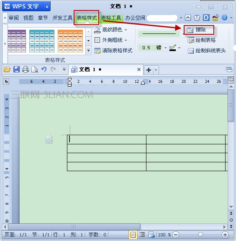Switch to the 章节 tab
The width and height of the screenshot is (236, 241).
point(43,18)
